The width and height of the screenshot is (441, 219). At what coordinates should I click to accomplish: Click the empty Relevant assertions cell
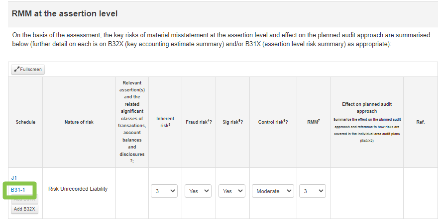pos(132,193)
